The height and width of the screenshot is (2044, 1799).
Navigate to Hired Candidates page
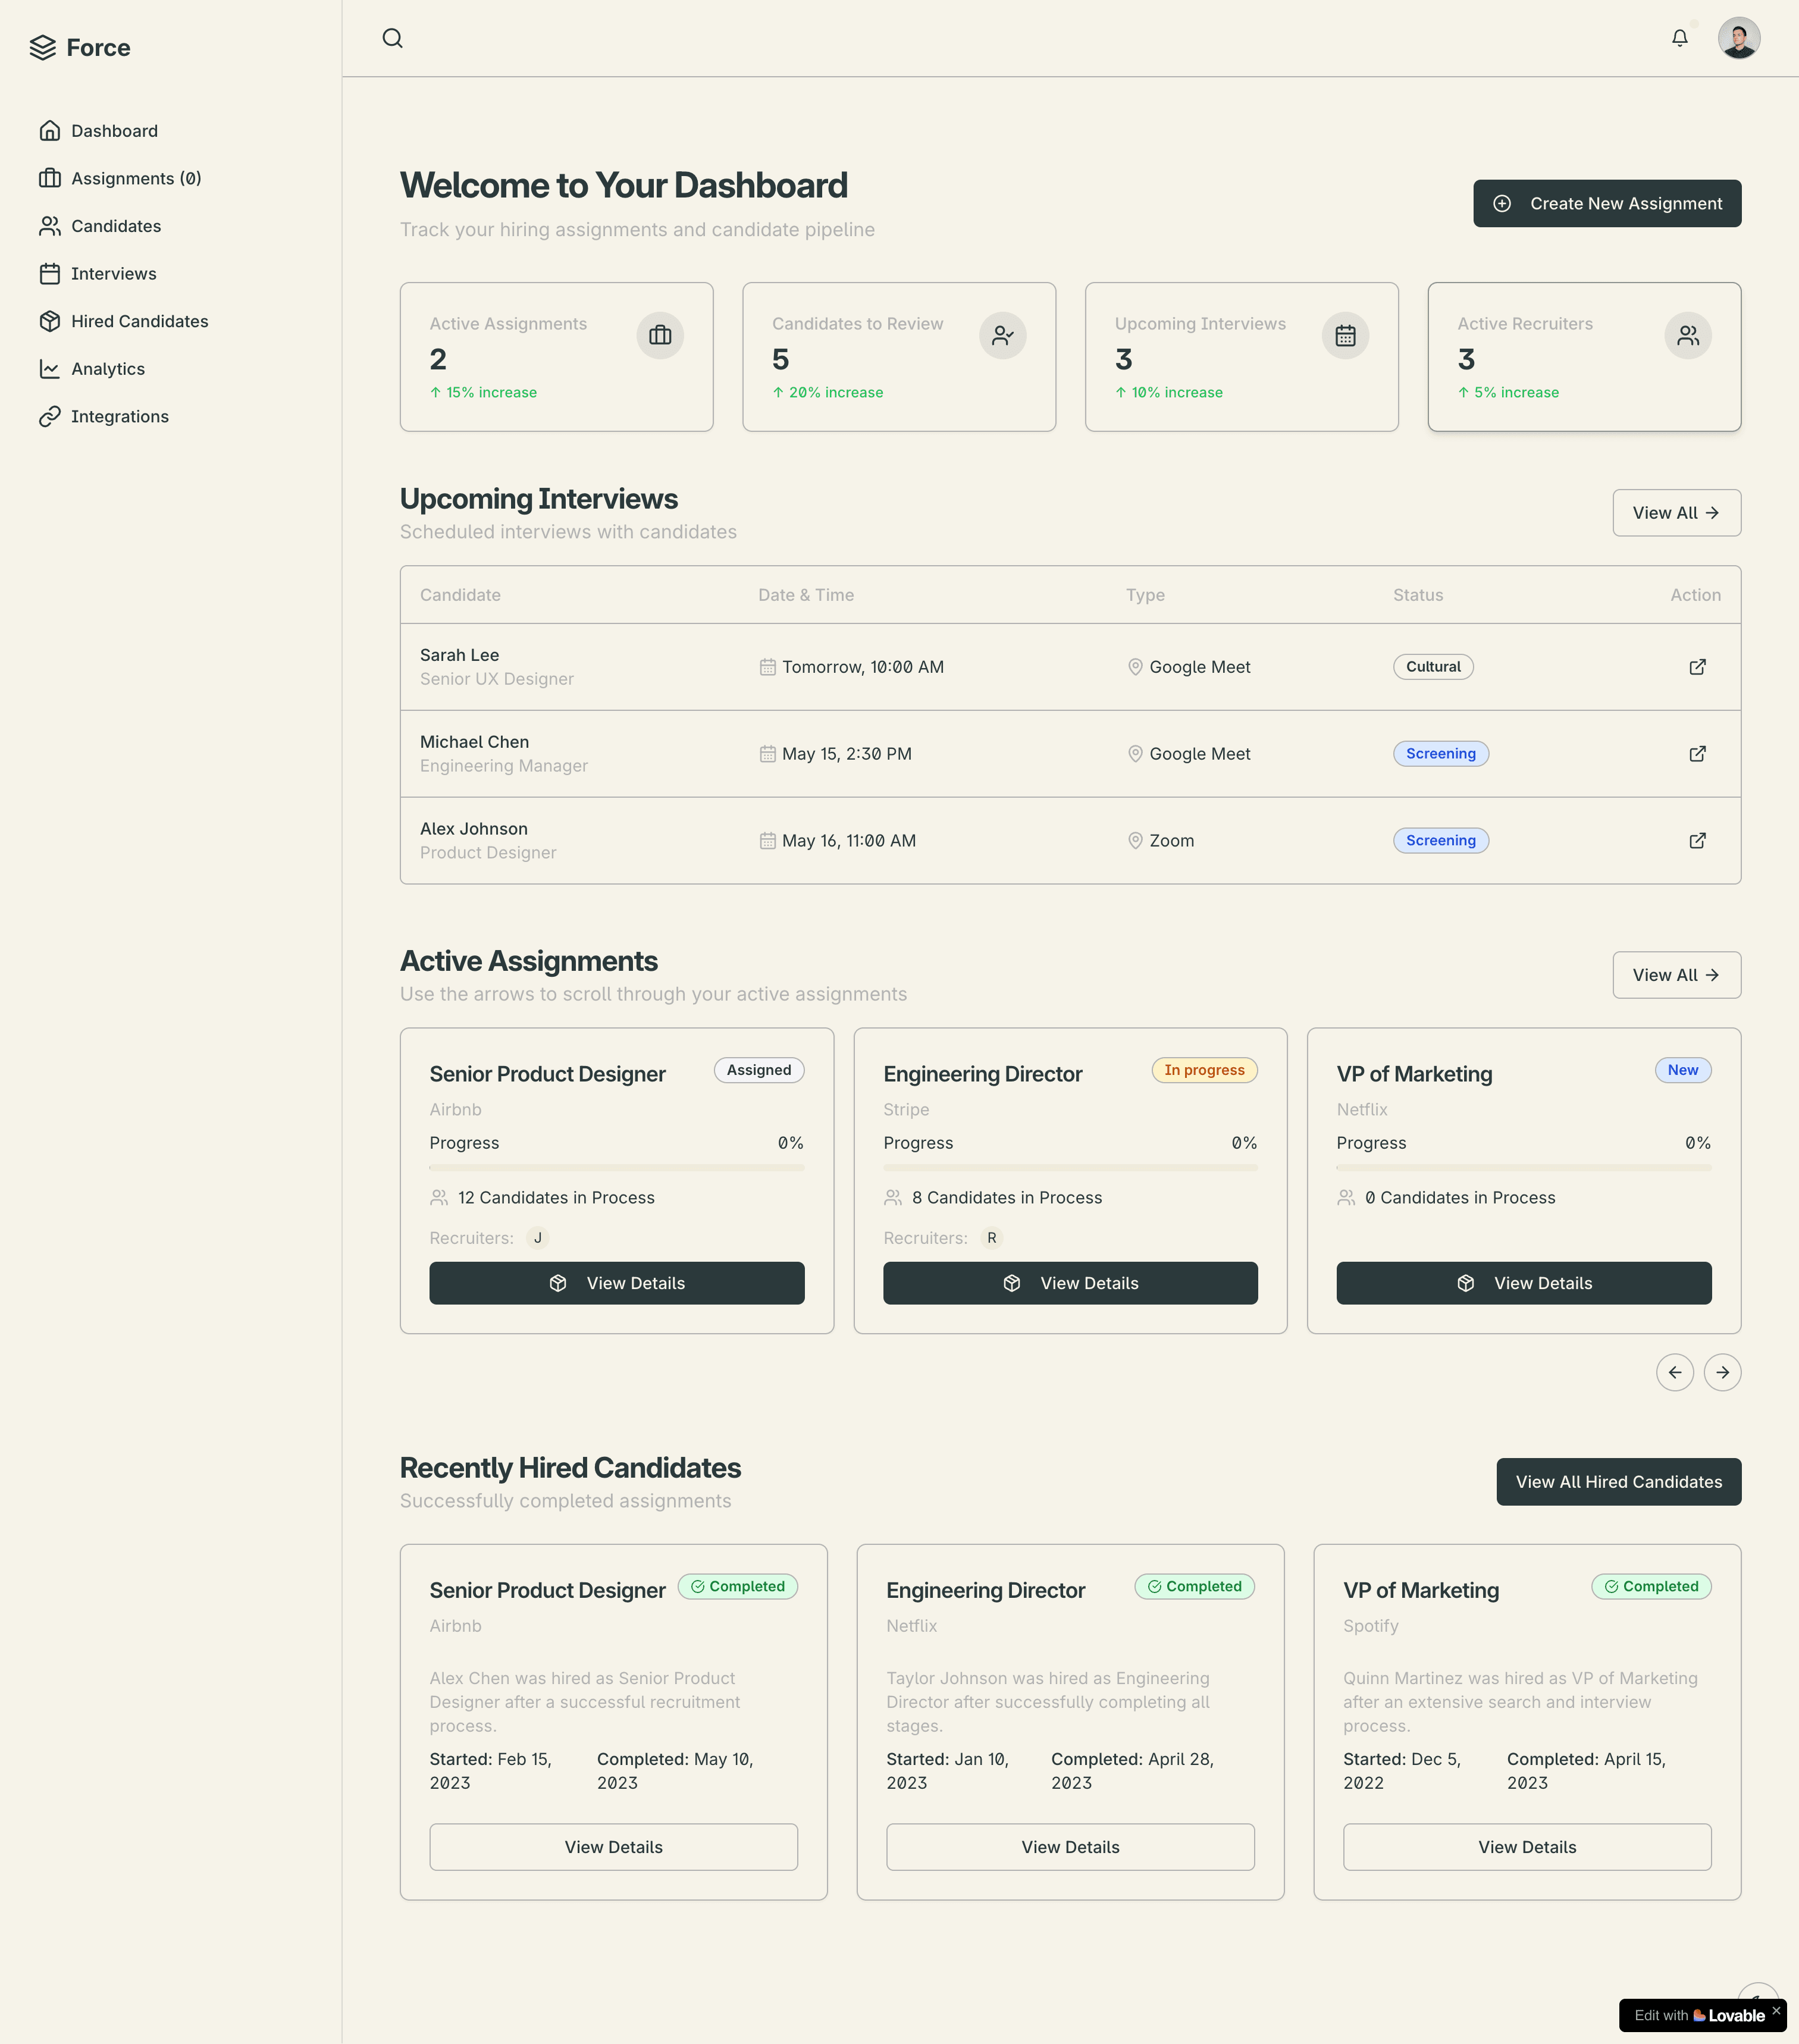tap(139, 321)
